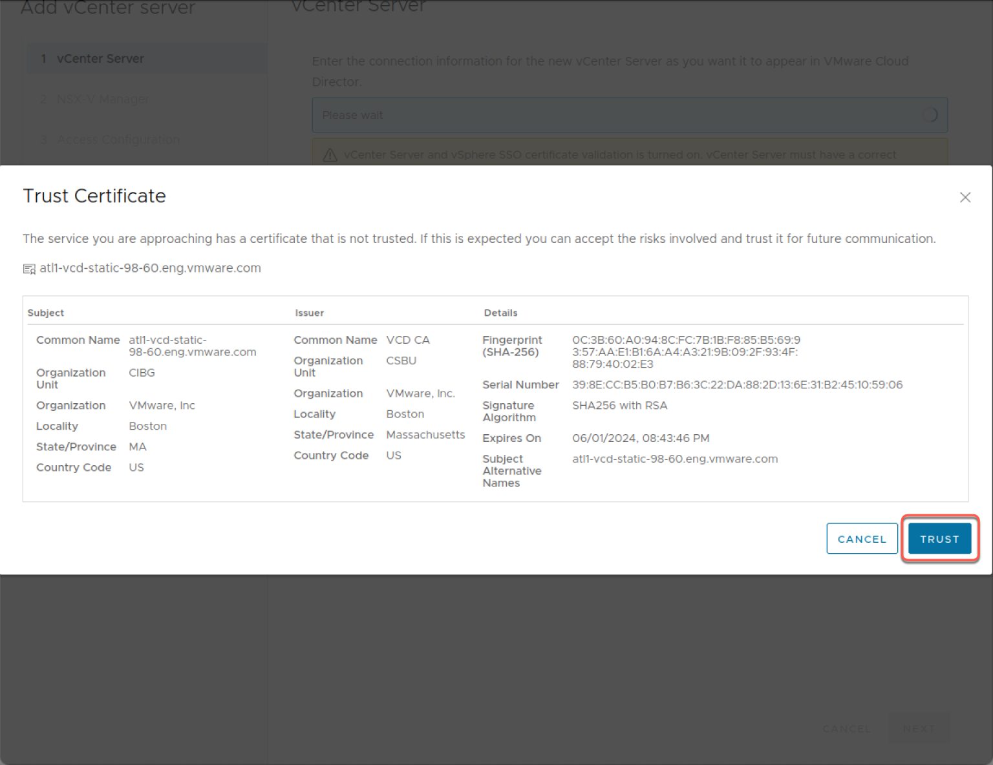
Task: Select the Subject Common Name hostname text
Action: (x=191, y=346)
